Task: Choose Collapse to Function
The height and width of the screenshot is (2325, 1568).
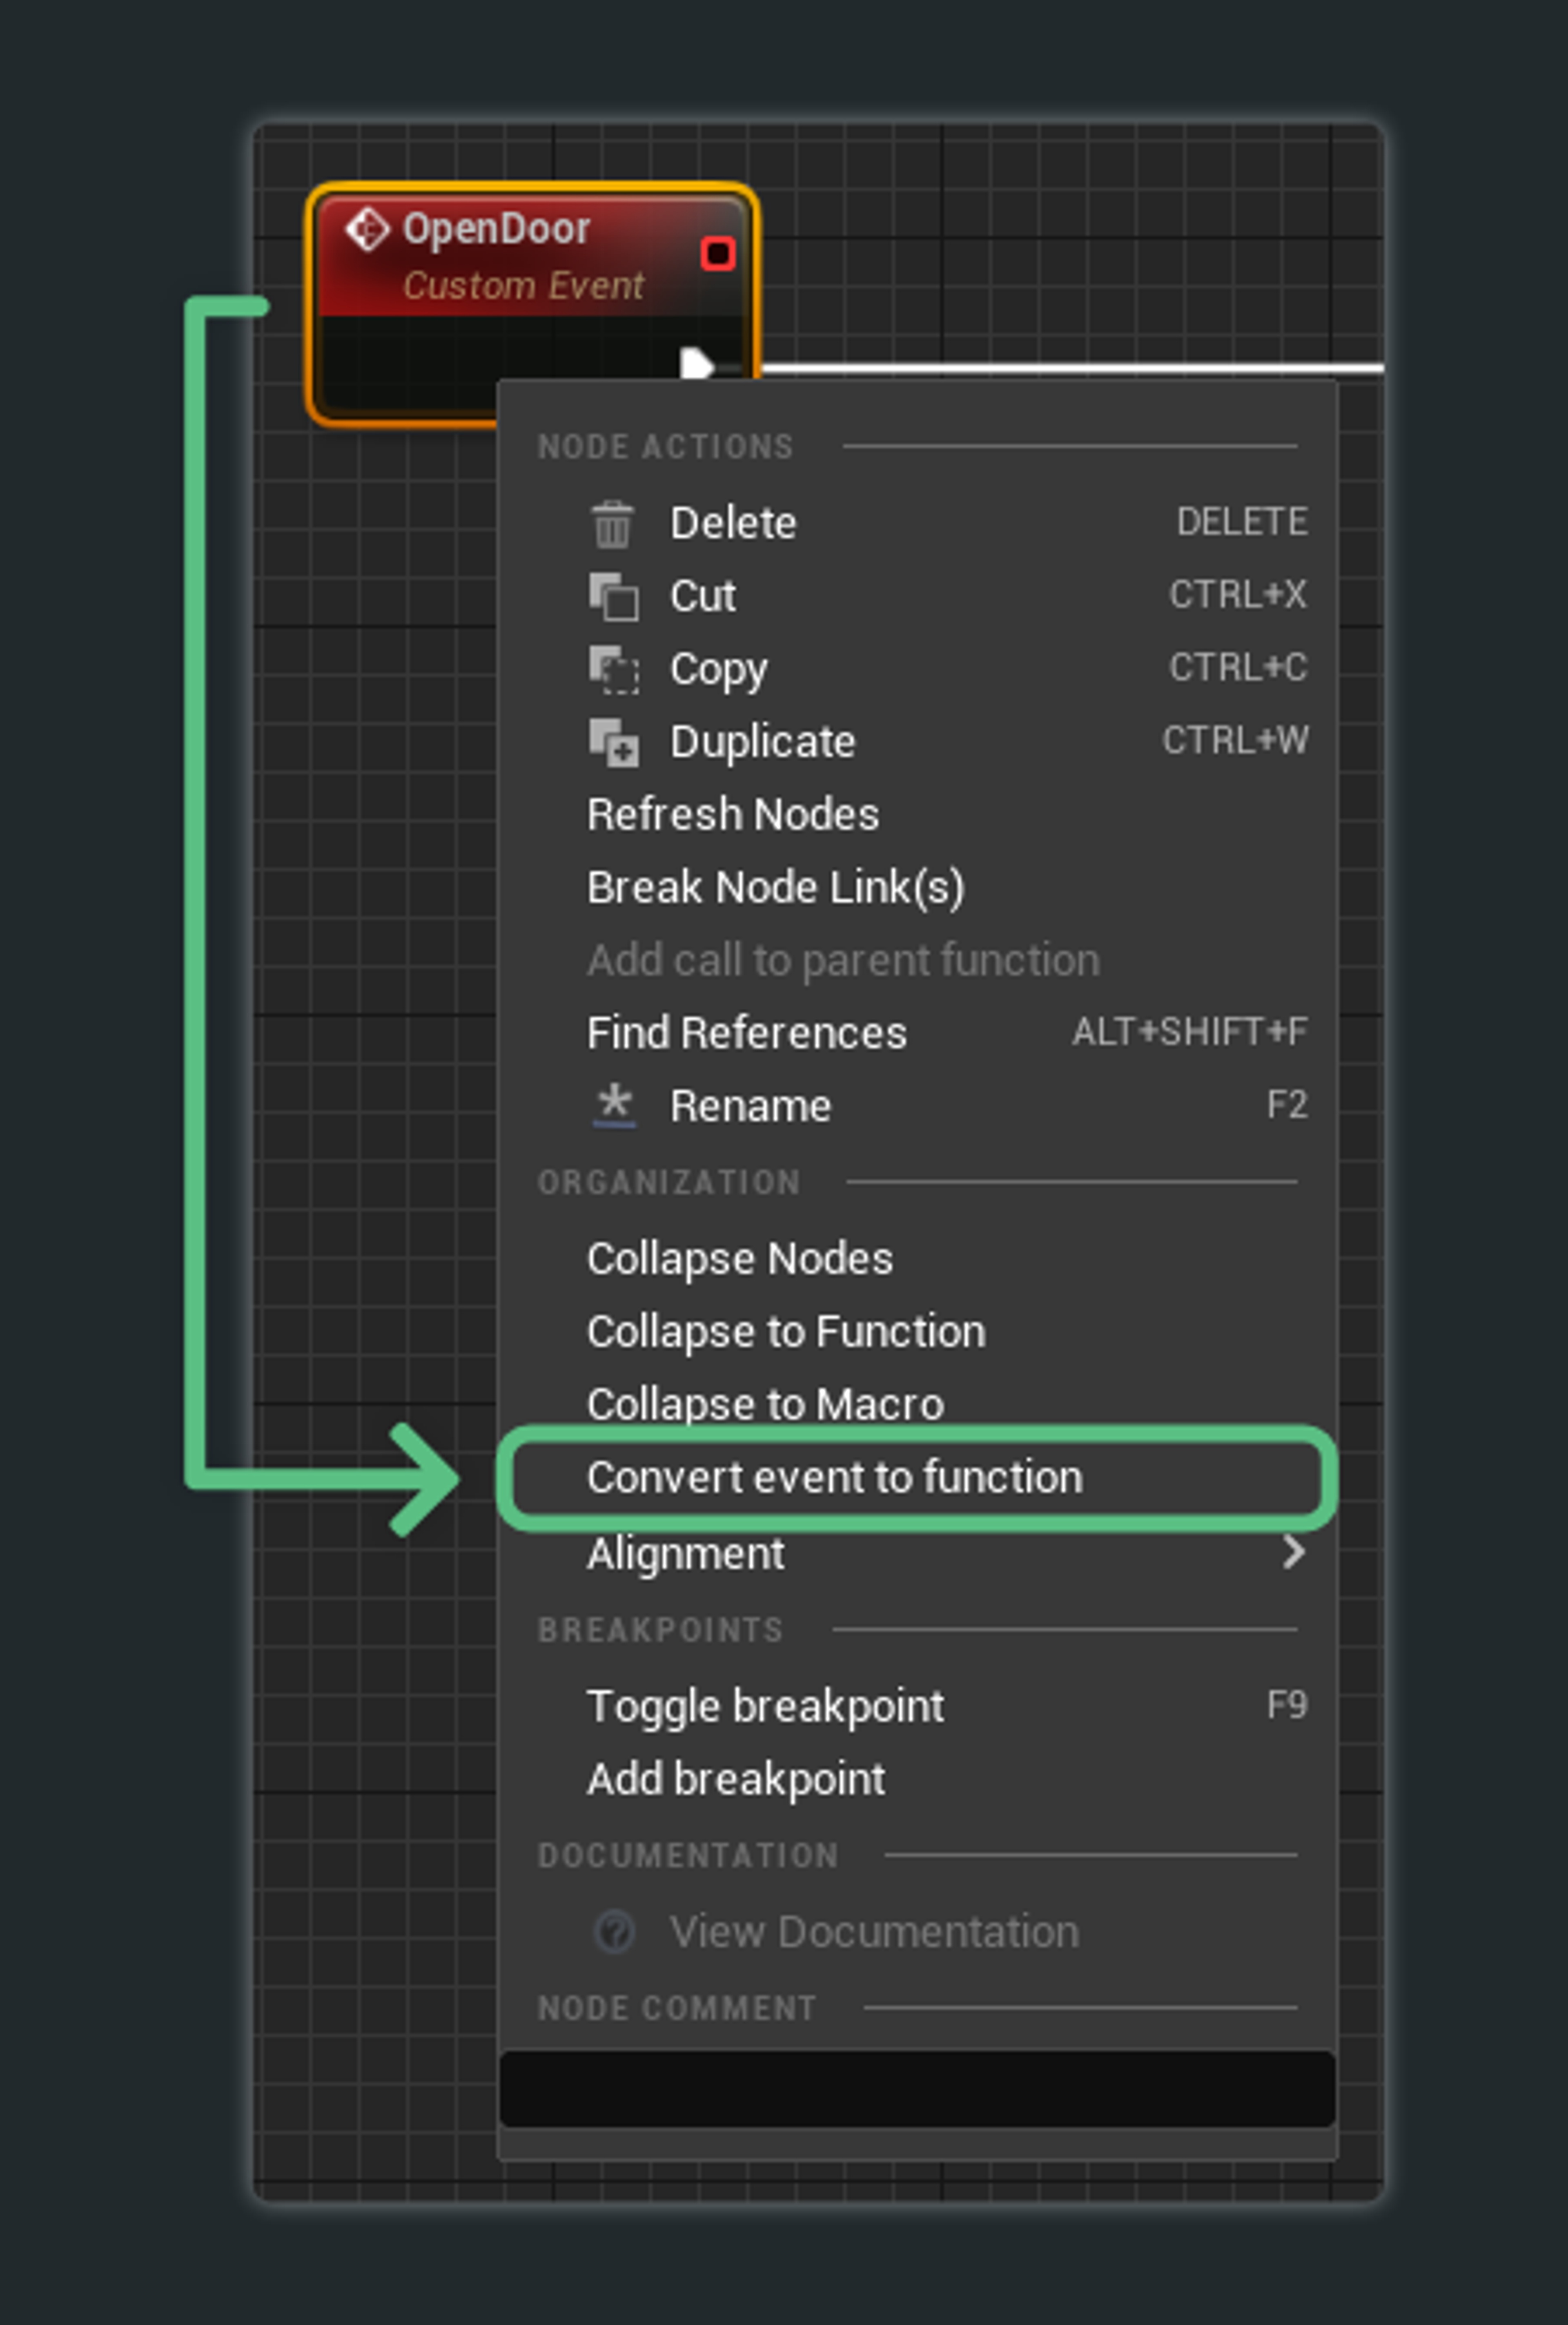Action: click(786, 1332)
